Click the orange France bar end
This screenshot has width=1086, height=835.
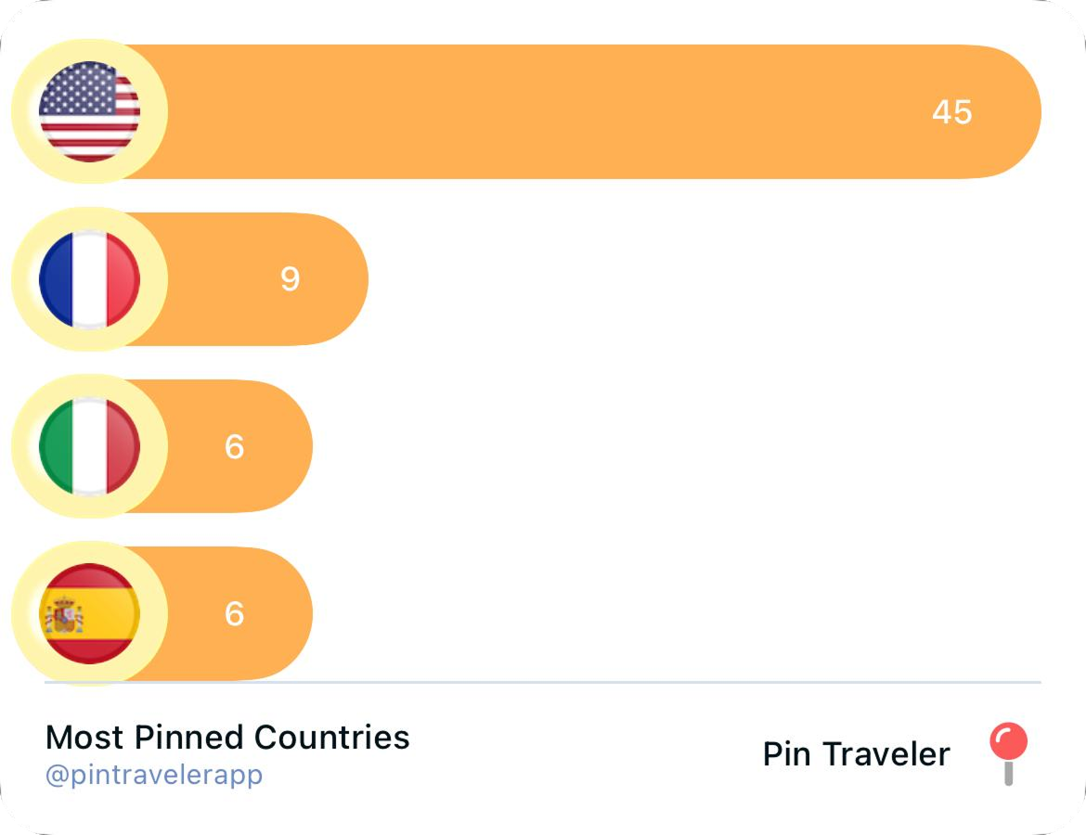[x=332, y=279]
